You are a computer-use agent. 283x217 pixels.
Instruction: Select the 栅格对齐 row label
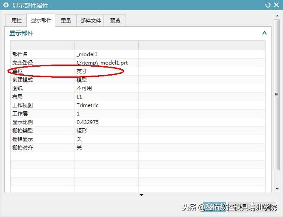pyautogui.click(x=23, y=148)
